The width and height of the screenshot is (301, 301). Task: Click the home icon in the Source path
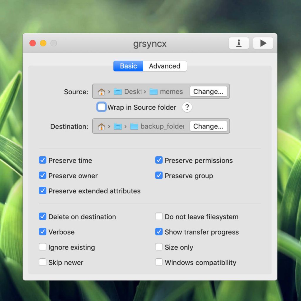[x=102, y=91]
